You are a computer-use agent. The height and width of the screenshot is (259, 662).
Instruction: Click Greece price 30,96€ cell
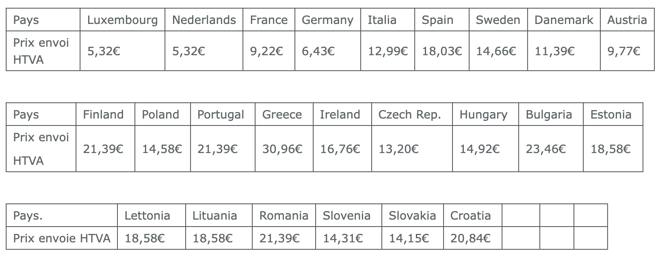tap(284, 149)
